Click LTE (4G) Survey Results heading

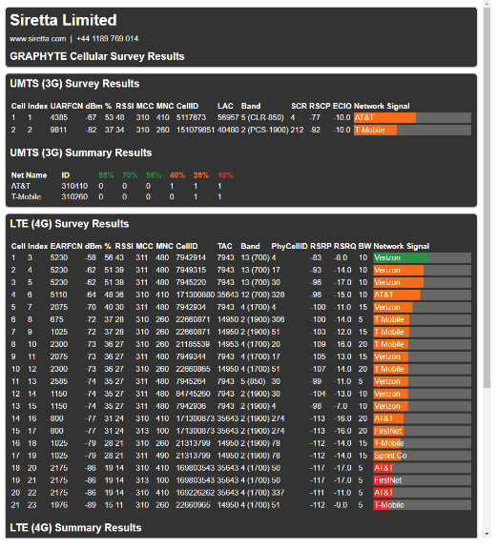point(70,224)
